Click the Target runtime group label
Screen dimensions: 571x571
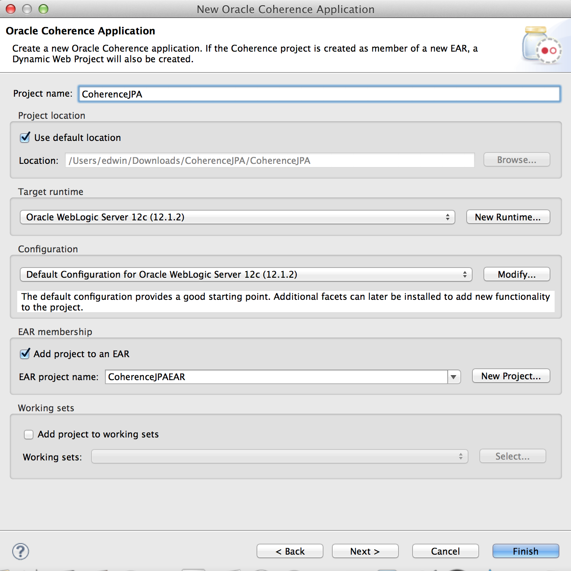point(51,192)
